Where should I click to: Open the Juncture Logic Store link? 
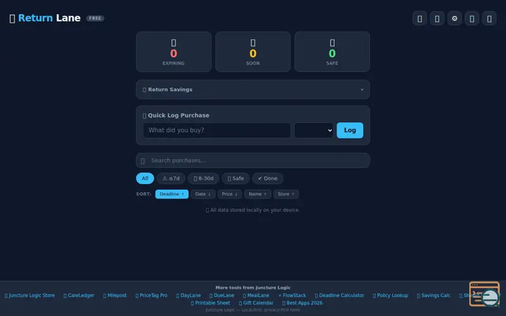tap(30, 295)
